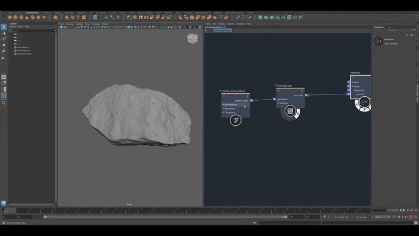This screenshot has height=236, width=419.
Task: Select the bifrostGraphShape1 graph tab
Action: pyautogui.click(x=214, y=27)
